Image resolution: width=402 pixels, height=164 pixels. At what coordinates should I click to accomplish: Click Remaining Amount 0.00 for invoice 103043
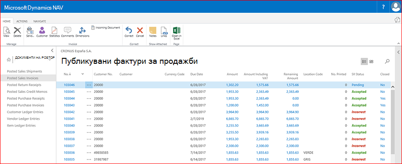[295, 105]
